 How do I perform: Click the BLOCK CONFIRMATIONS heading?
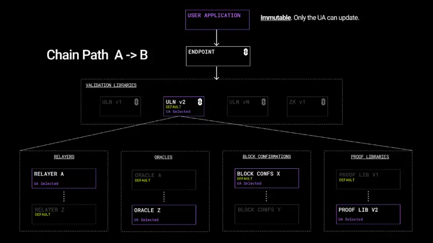pyautogui.click(x=266, y=156)
